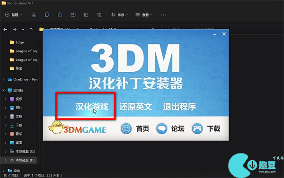The image size is (284, 178).
Task: Click the Share icon in toolbar
Action: (86, 15)
